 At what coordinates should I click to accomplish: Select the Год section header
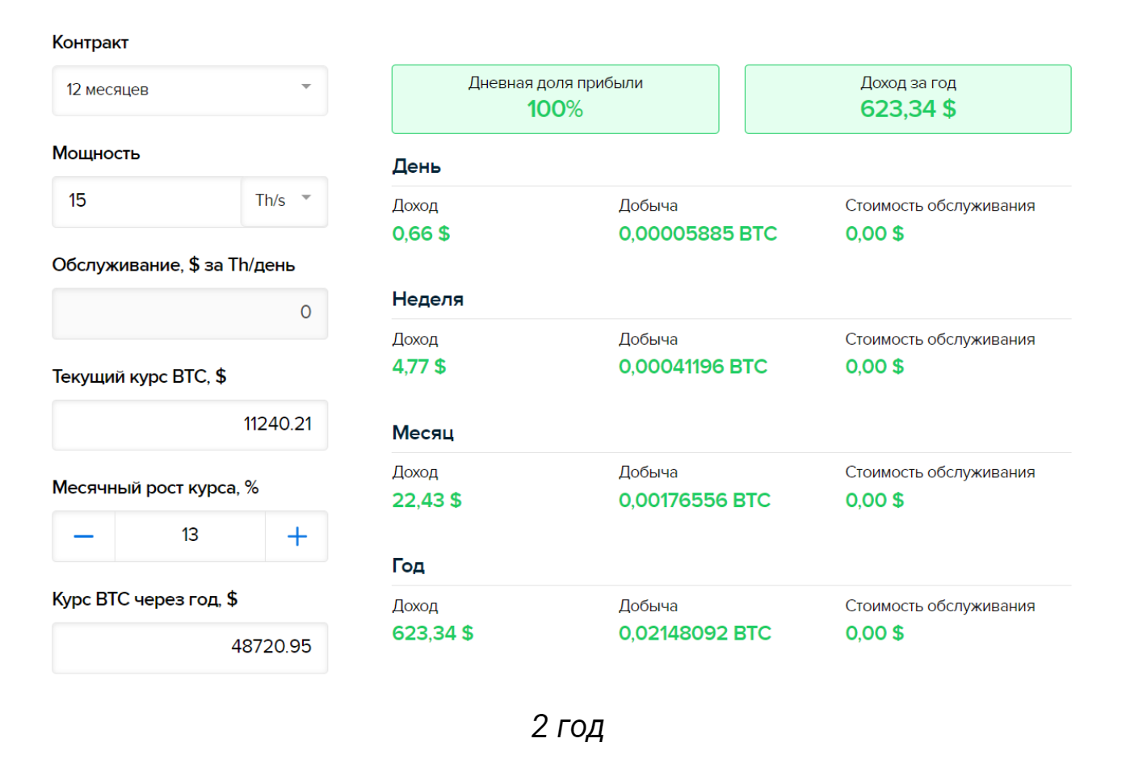click(x=409, y=566)
